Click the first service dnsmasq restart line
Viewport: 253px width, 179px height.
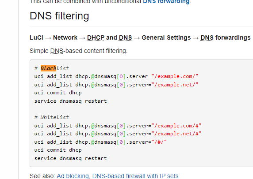point(70,101)
